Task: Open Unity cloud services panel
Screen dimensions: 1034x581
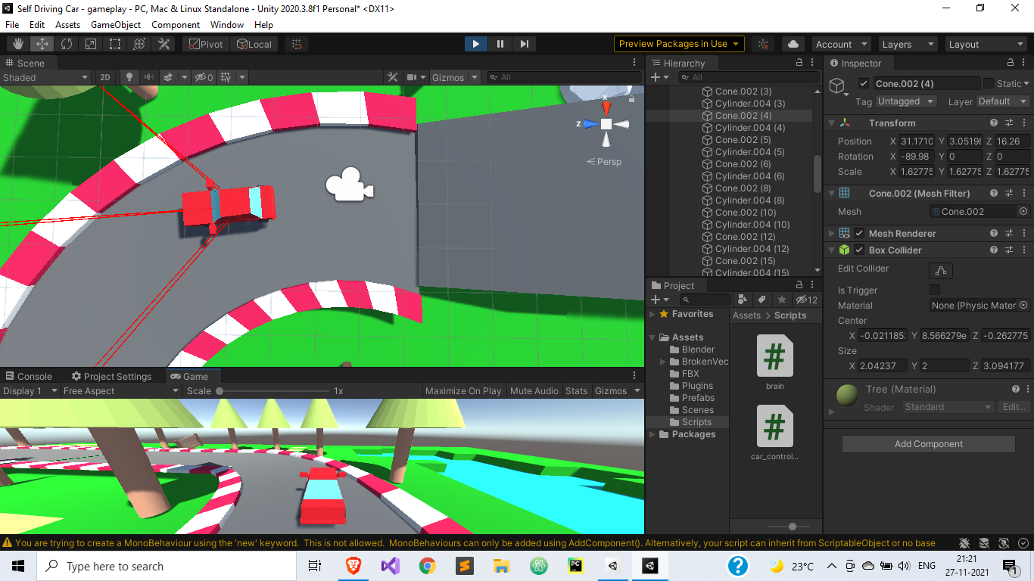Action: (x=793, y=43)
